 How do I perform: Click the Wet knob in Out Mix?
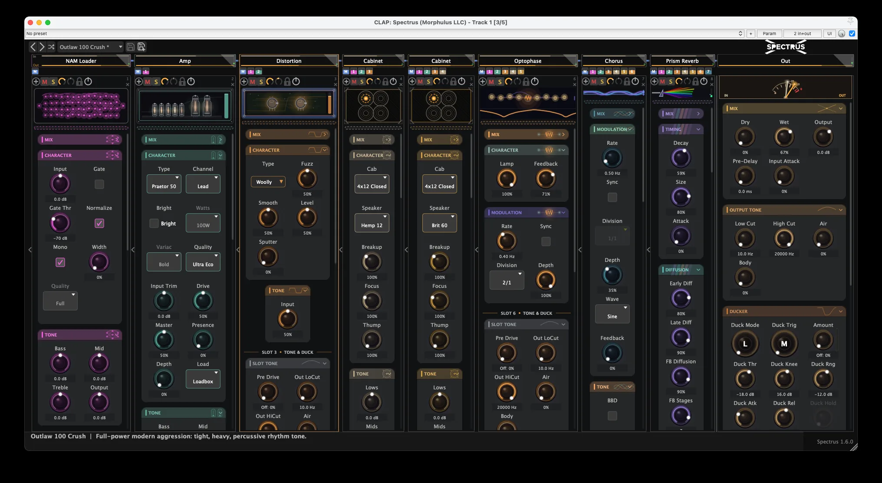coord(784,137)
